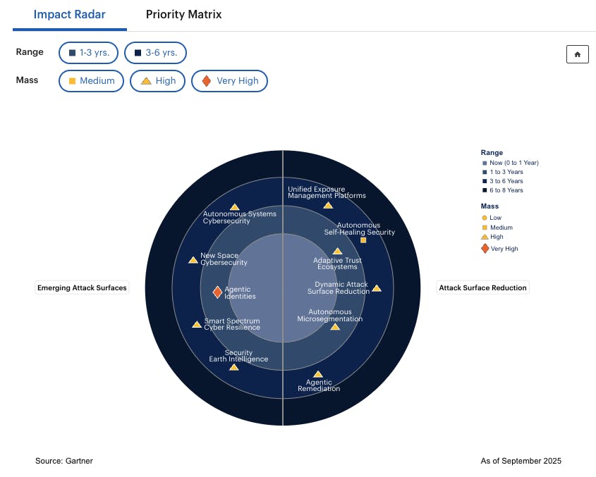Click the Adaptive Trust Ecosystems triangle marker
Screen dimensions: 596x477
(x=338, y=252)
